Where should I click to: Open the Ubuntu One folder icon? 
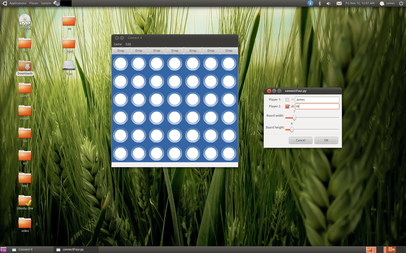25,201
